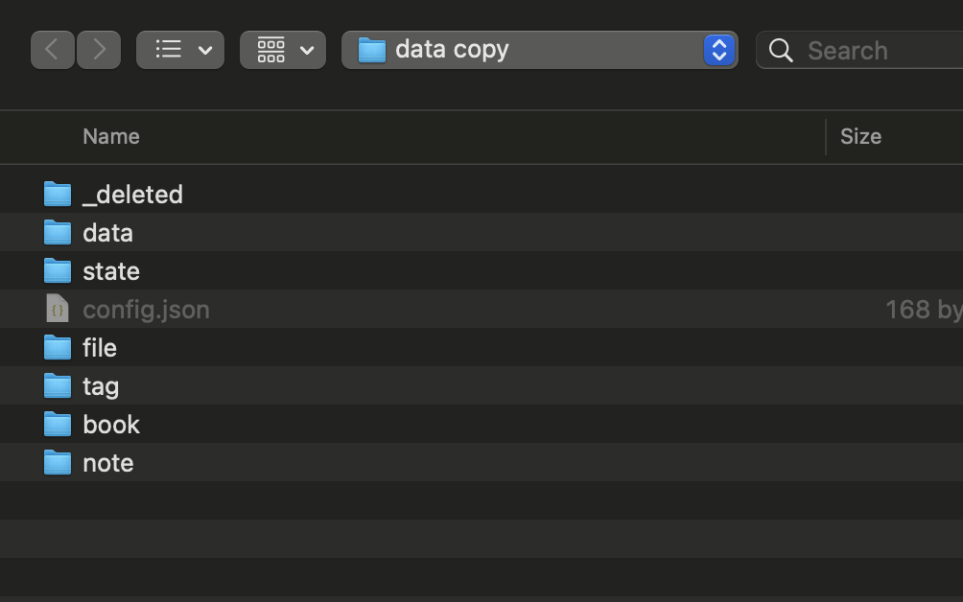Click the '_deleted' folder name
The image size is (963, 602).
click(x=132, y=195)
